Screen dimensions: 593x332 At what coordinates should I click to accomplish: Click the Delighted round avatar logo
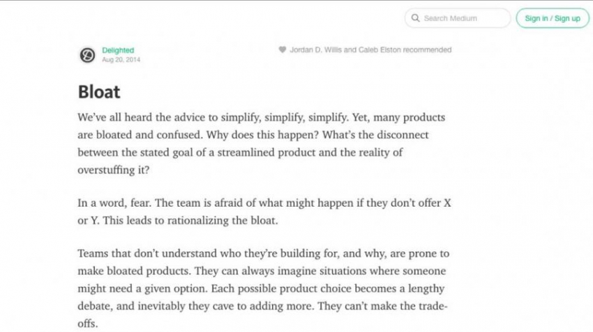87,55
